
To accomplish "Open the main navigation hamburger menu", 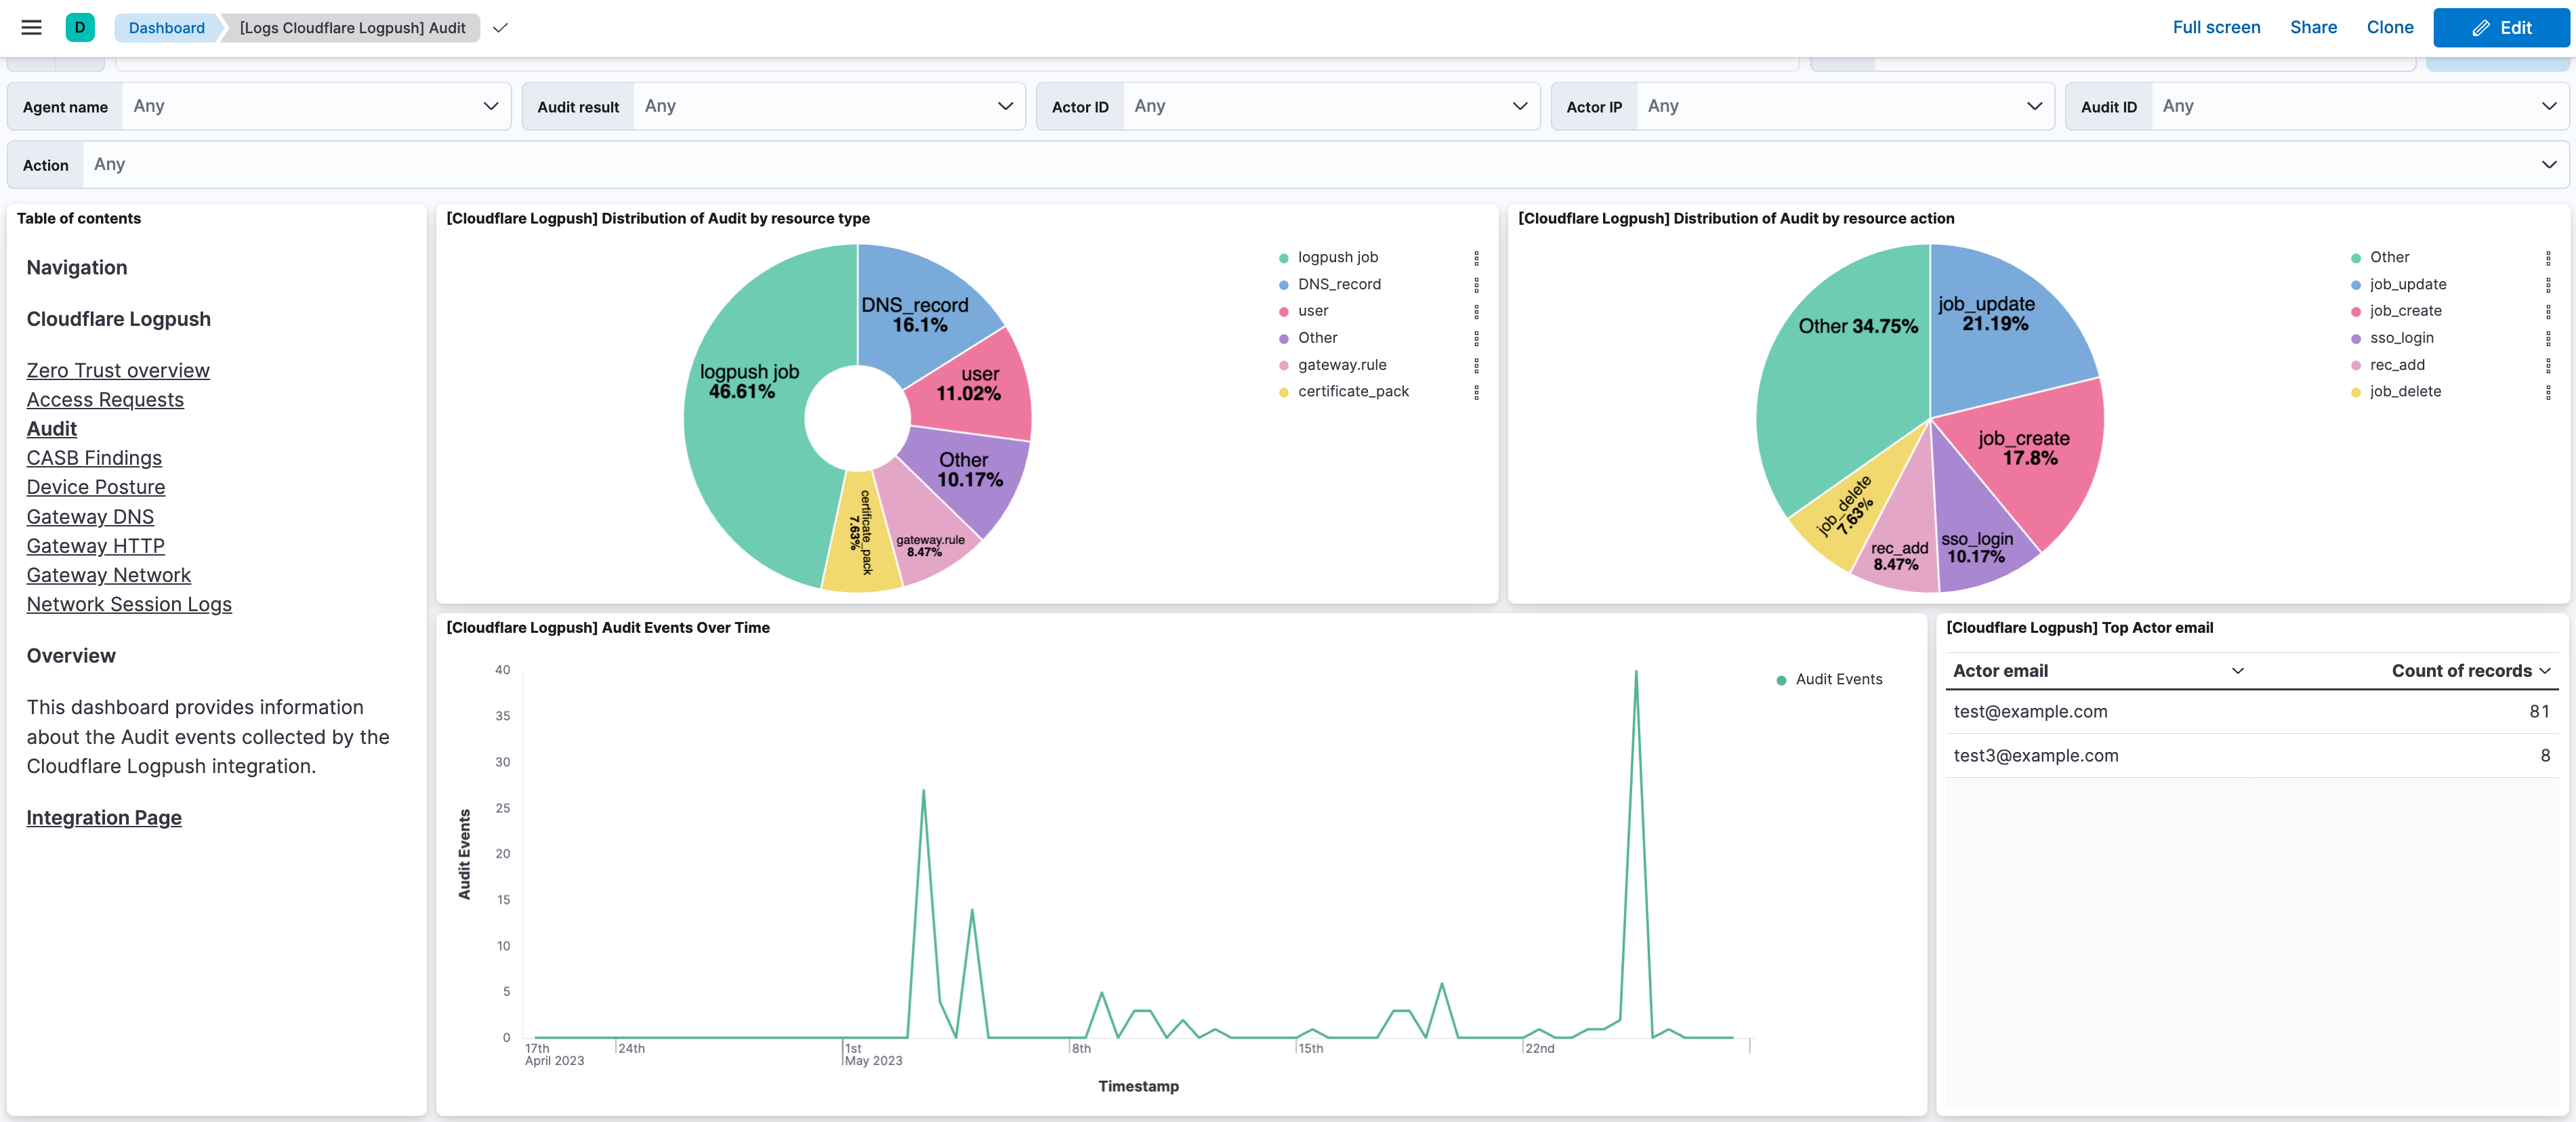I will 30,27.
